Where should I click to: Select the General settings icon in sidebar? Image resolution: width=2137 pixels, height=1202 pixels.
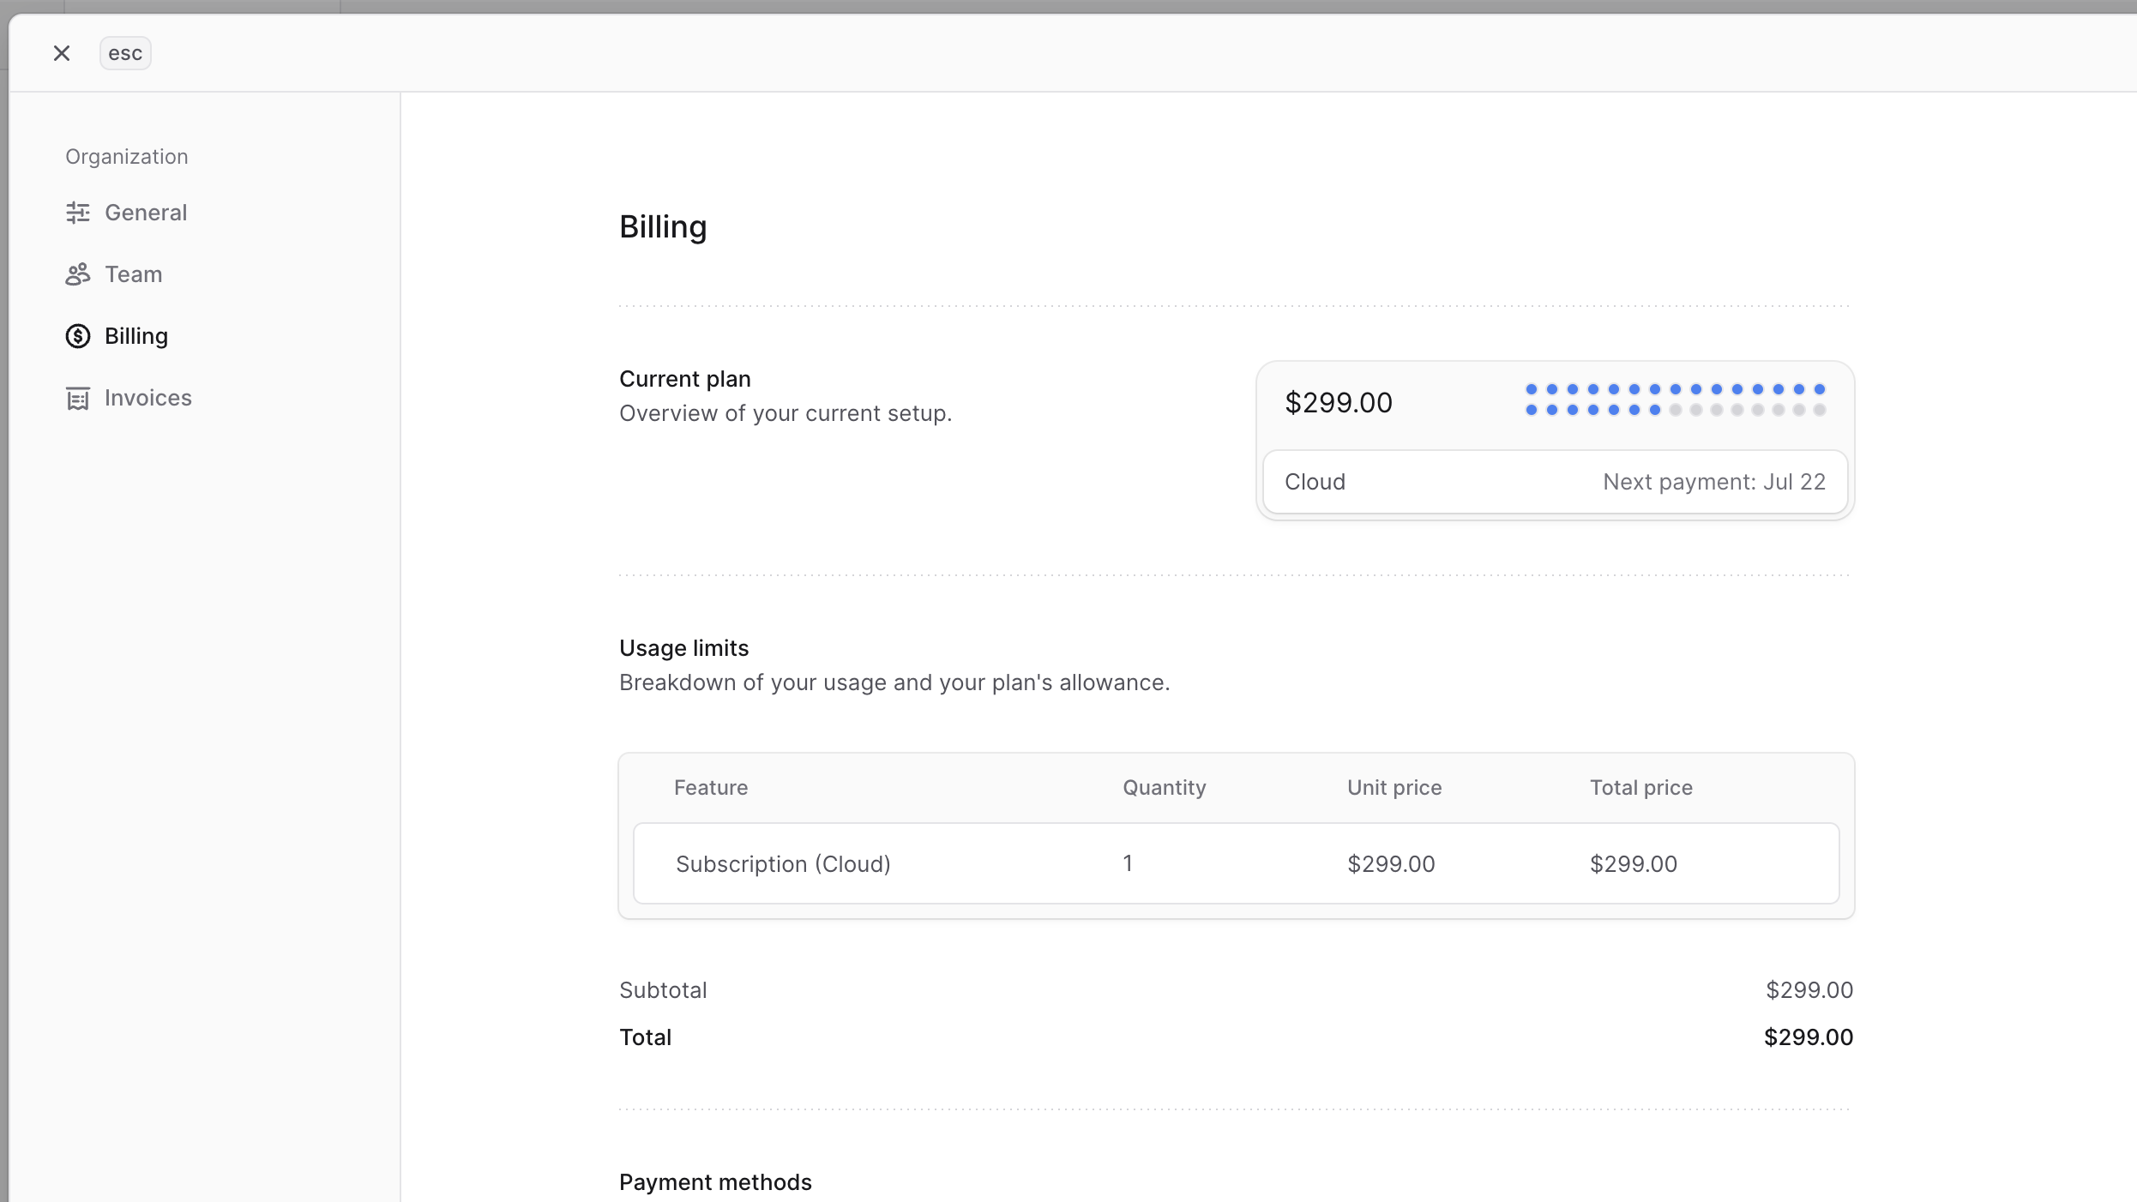click(x=78, y=212)
